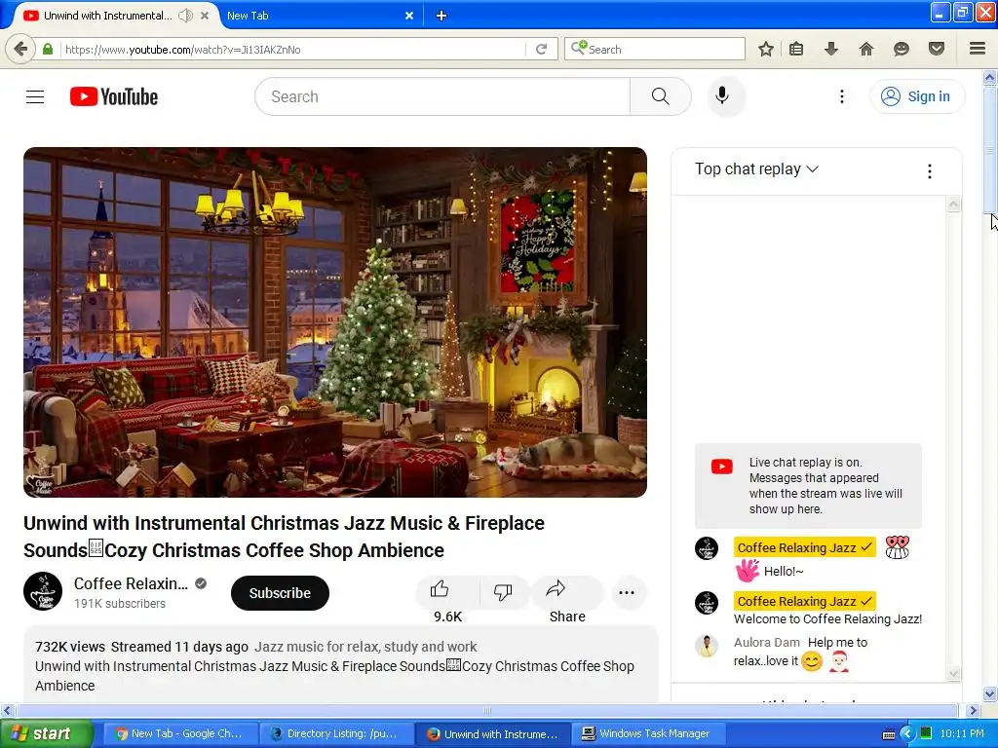The image size is (998, 748).
Task: Bookmark this page with the star icon
Action: tap(766, 49)
